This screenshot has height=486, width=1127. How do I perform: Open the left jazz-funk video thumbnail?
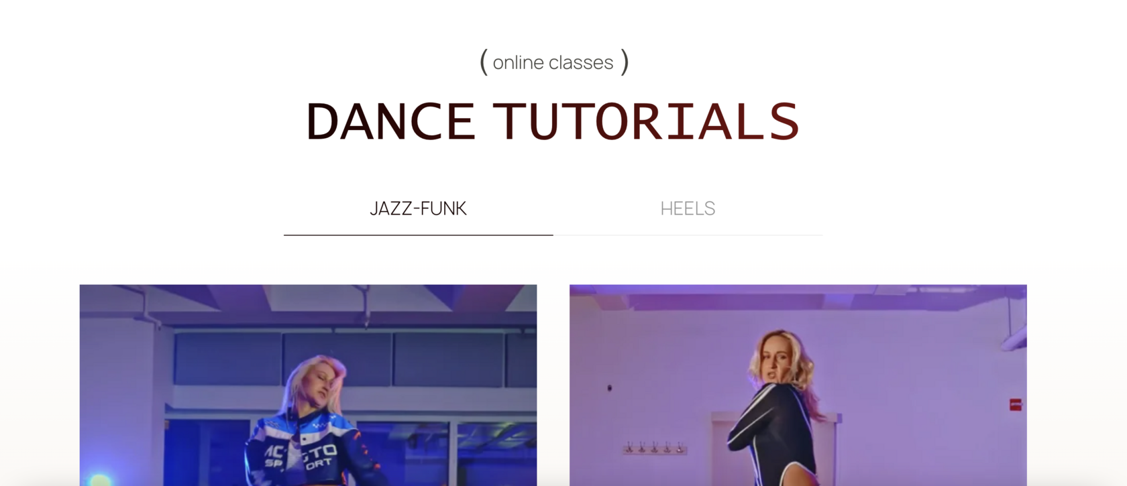[308, 385]
